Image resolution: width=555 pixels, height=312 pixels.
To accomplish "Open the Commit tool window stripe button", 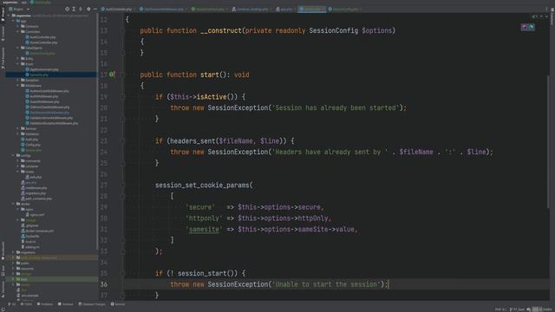I will click(3, 34).
